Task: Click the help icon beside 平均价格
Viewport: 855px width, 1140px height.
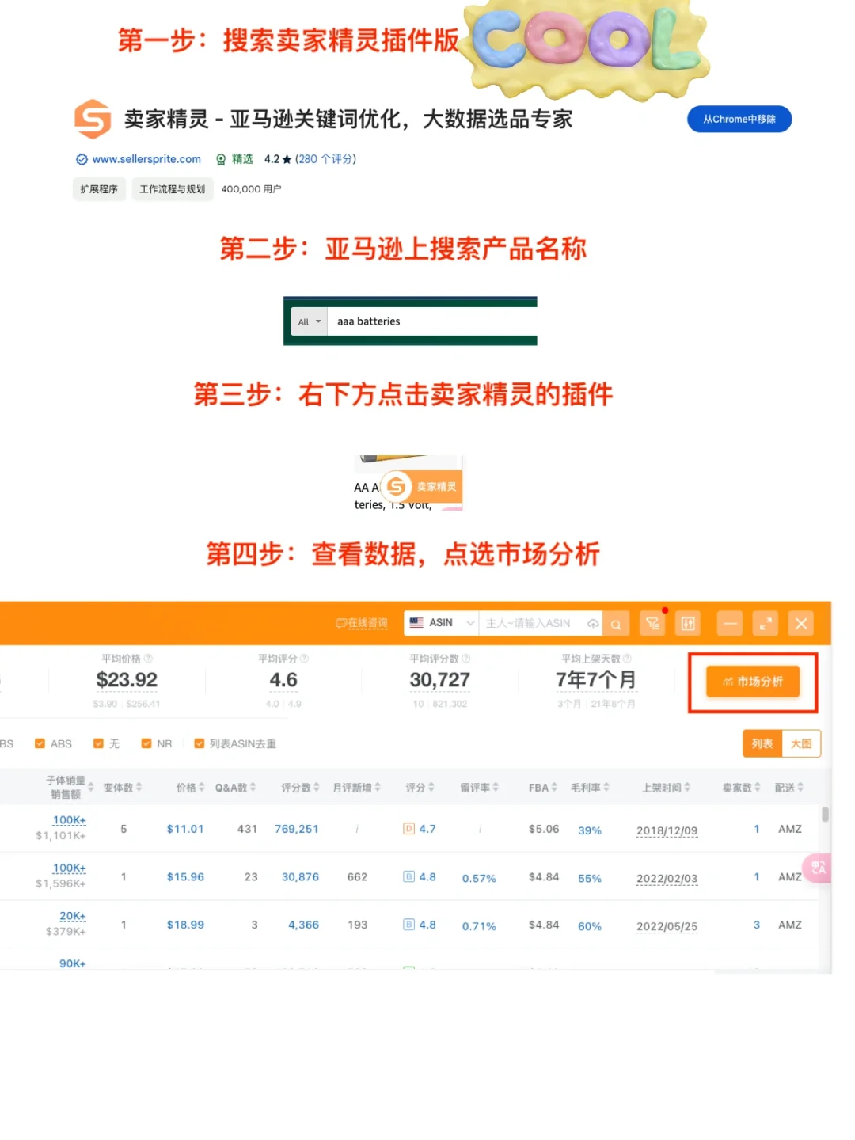Action: click(148, 659)
